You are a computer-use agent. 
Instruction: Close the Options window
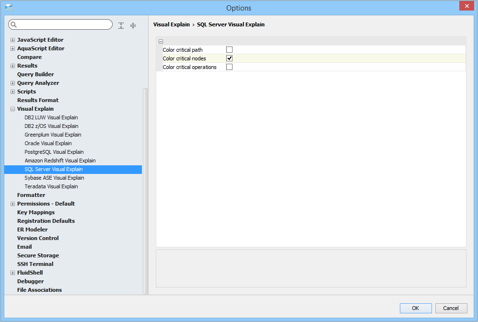(x=466, y=6)
